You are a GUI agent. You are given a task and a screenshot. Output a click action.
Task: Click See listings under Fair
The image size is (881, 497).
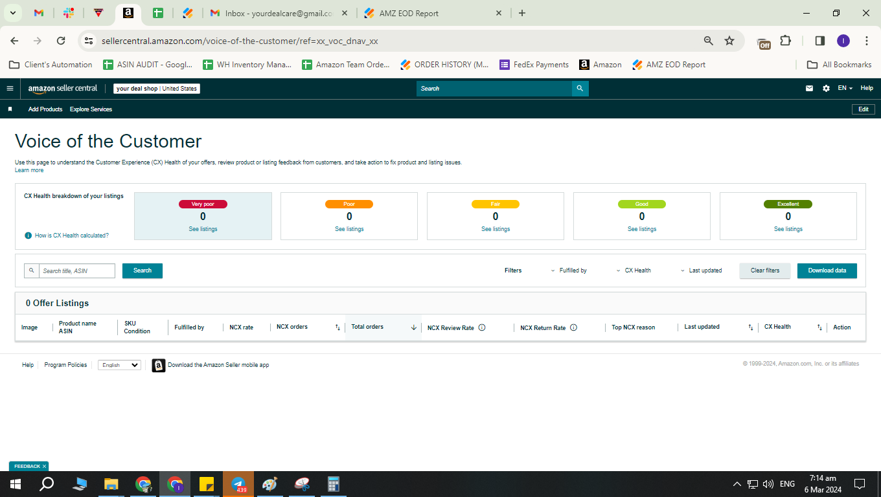(x=496, y=229)
